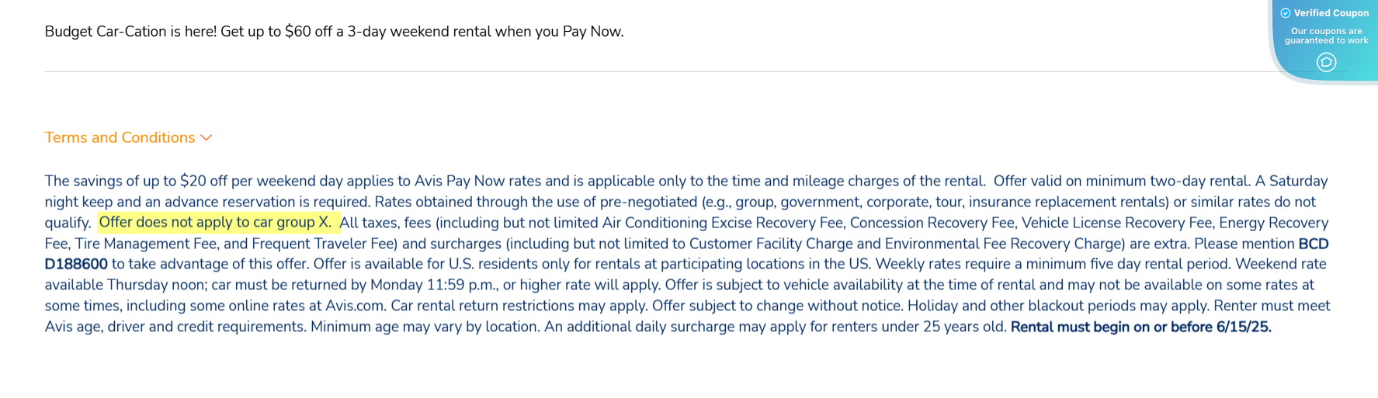Click the 'Budget Car-Cation is here!' headline
Image resolution: width=1378 pixels, height=398 pixels.
tap(130, 32)
